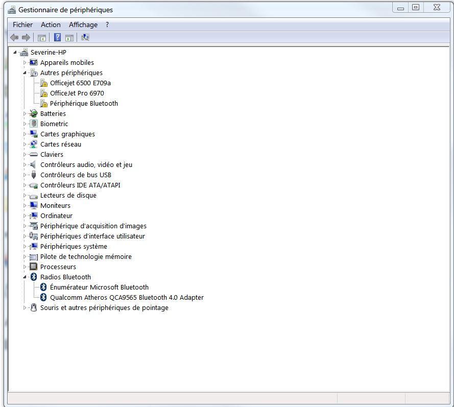Click the mouse icon beside Souris category

(34, 307)
